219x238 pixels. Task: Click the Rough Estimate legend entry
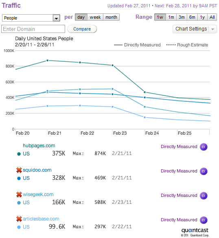point(187,45)
